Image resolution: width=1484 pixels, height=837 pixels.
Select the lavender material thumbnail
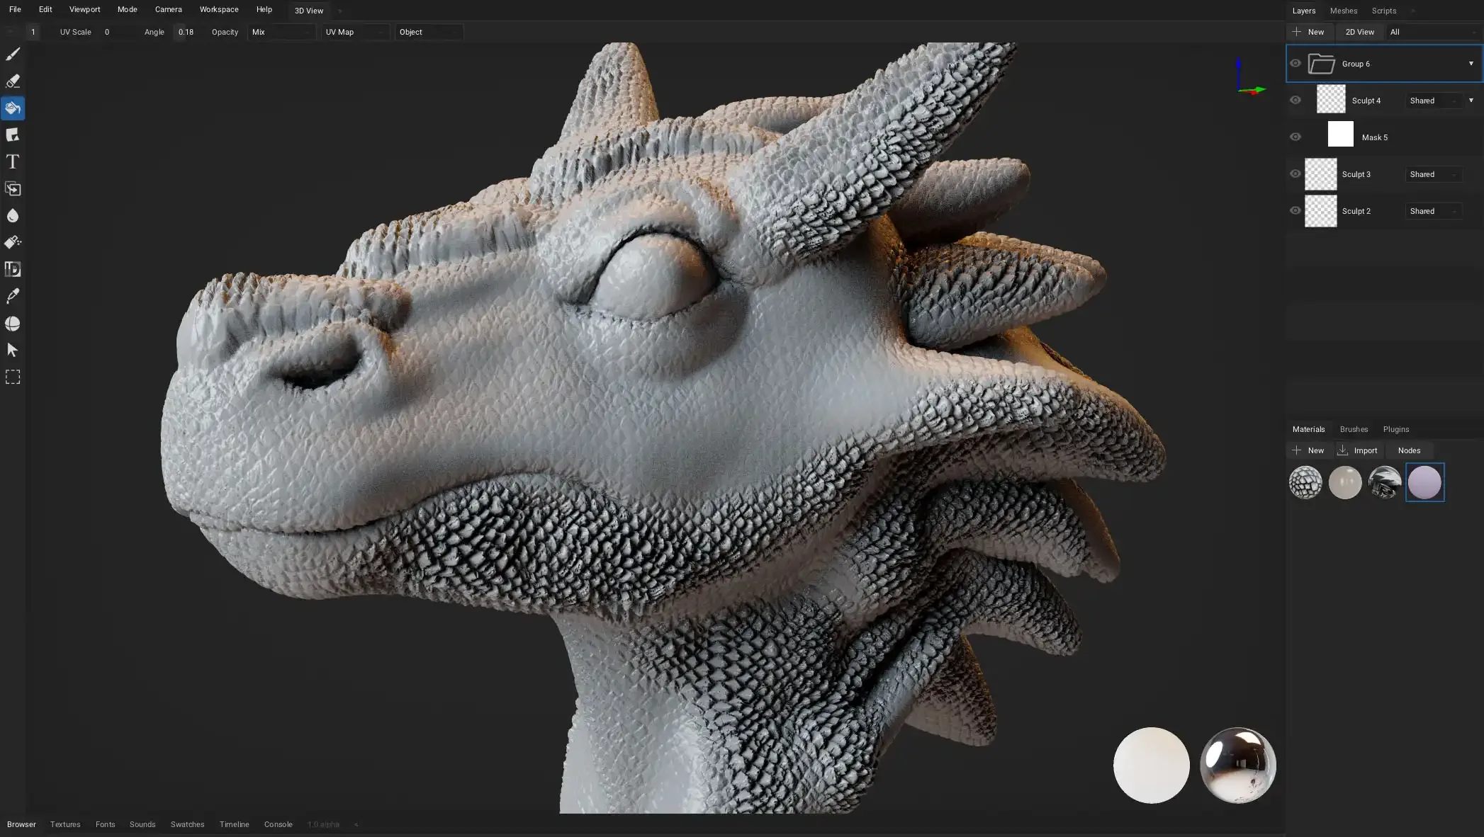coord(1424,483)
